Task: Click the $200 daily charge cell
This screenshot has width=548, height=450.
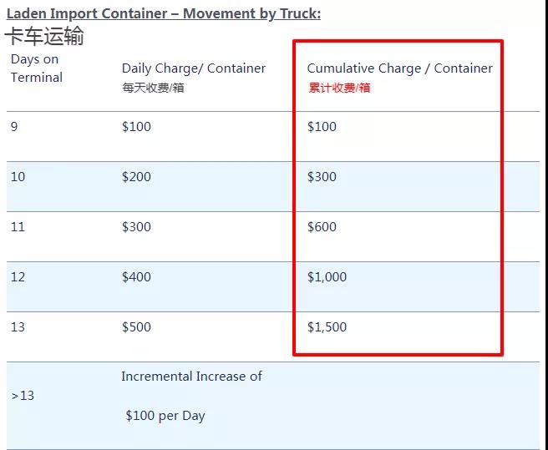Action: tap(136, 177)
